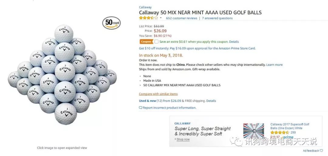Click the CALLAWAY logo in the ad banner
Screen dimensions: 328x156
[183, 124]
